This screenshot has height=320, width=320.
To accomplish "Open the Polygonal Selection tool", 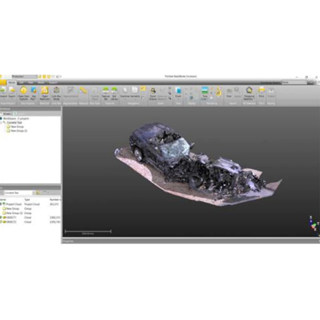I will coord(248,91).
